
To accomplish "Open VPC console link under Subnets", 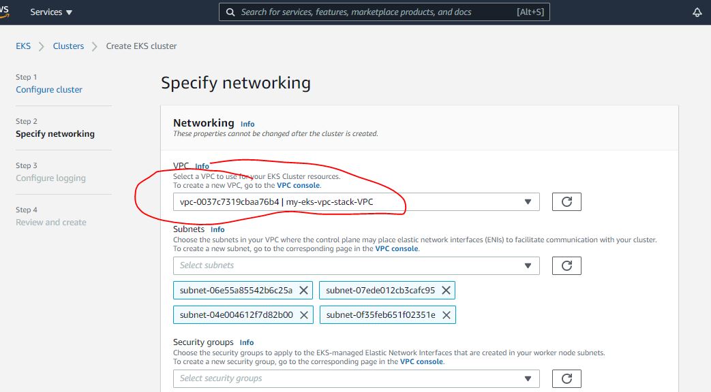I will coord(397,249).
